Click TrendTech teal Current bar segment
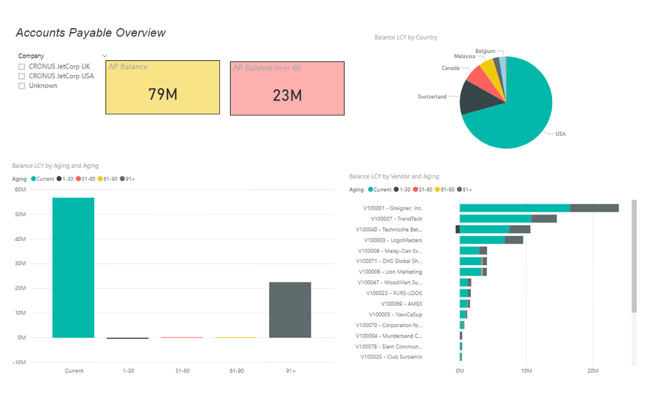Screen dimensions: 653x393 tap(495, 219)
